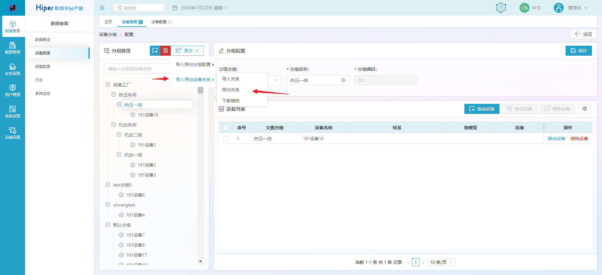Switch to the 主页 tab

tap(108, 22)
